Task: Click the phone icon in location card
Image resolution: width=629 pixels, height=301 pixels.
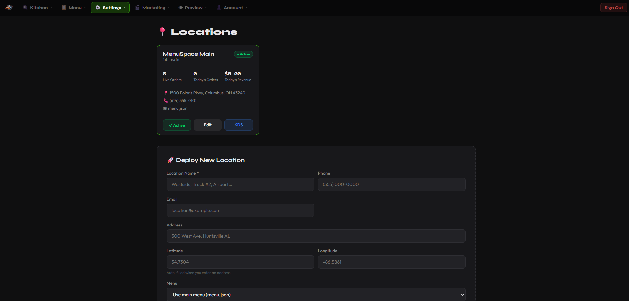Action: click(x=166, y=101)
